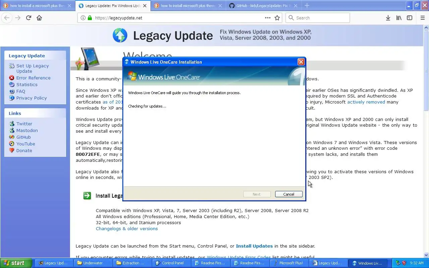Switch to Control Panel taskbar button
Viewport: 429px width, 268px height.
pyautogui.click(x=171, y=263)
